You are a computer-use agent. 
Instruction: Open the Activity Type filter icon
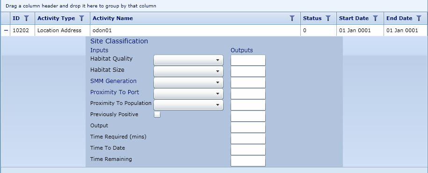click(x=81, y=18)
